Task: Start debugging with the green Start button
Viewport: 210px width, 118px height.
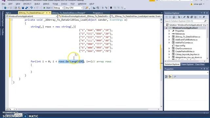Action: [47, 8]
